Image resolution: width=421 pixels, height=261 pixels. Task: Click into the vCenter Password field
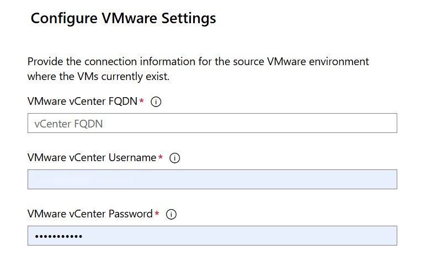[x=212, y=236]
